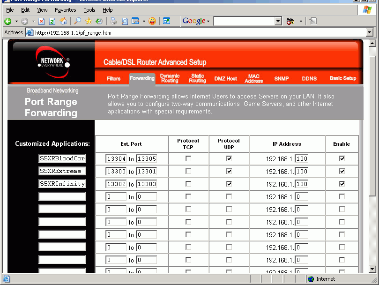379x285 pixels.
Task: Open the Tools menu
Action: pos(89,10)
